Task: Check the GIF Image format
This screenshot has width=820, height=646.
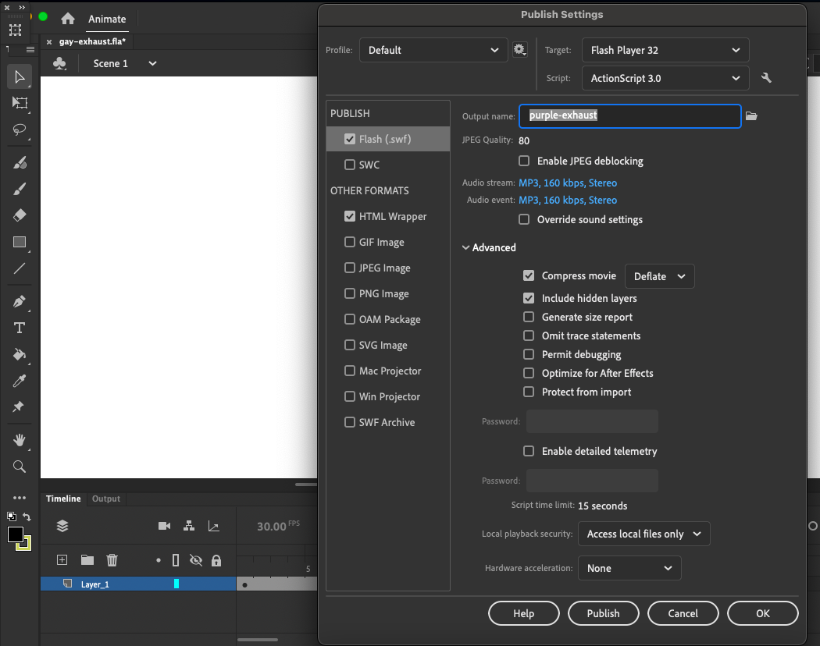Action: click(x=350, y=242)
